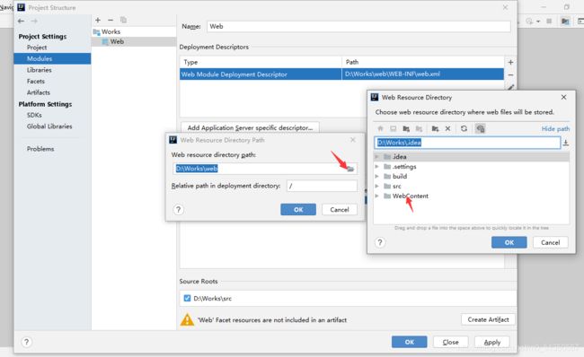Click OK in Web Resource Directory Path dialog

[298, 210]
